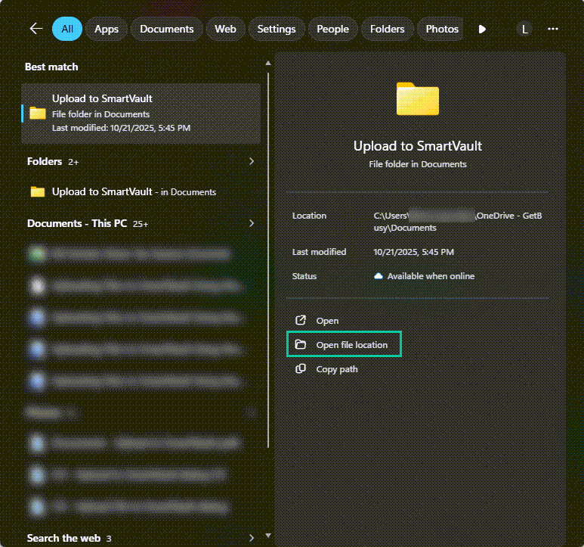This screenshot has width=584, height=547.
Task: Switch to the Documents filter tab
Action: [x=166, y=29]
